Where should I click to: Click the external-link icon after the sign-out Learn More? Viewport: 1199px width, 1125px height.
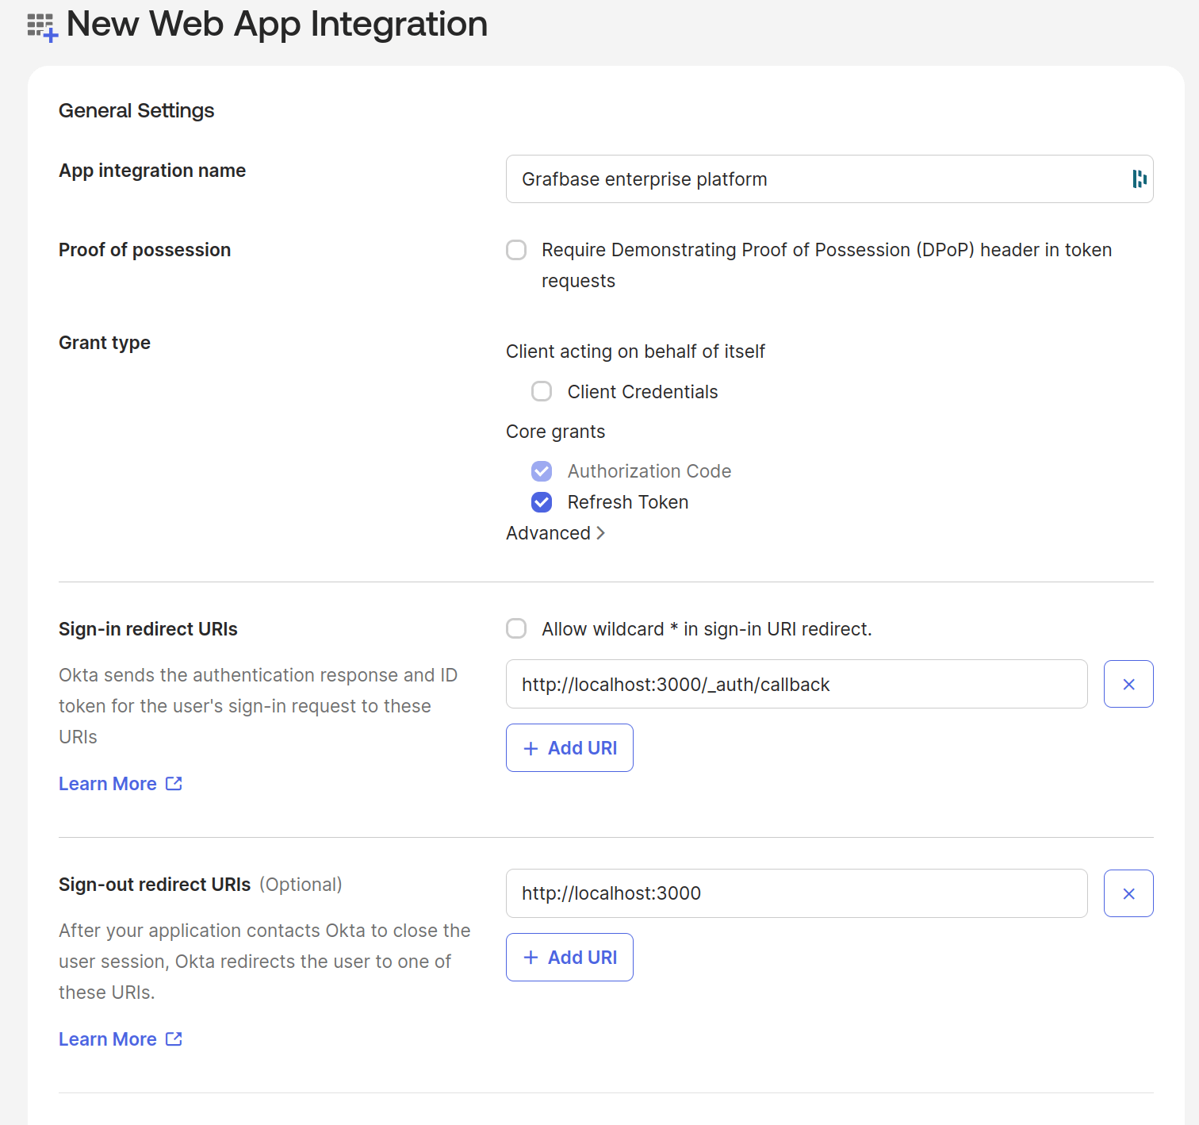tap(174, 1039)
